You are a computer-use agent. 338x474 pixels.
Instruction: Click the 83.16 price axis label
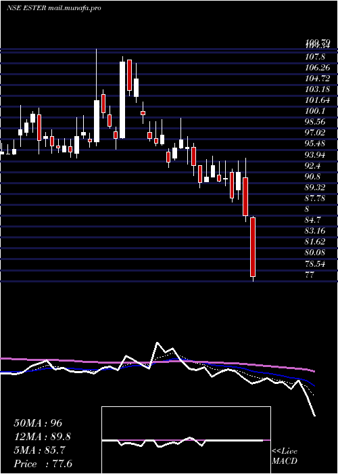click(315, 231)
